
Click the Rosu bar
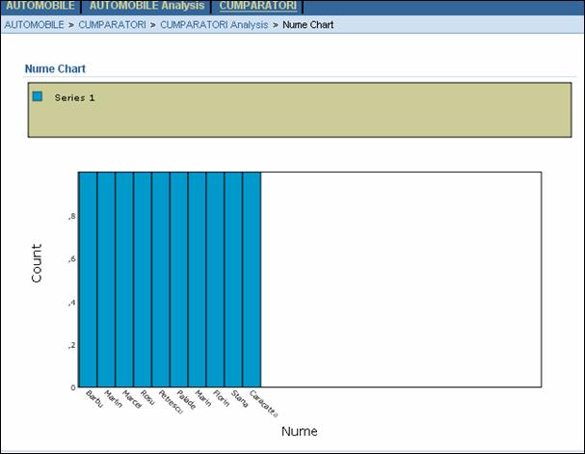point(143,280)
